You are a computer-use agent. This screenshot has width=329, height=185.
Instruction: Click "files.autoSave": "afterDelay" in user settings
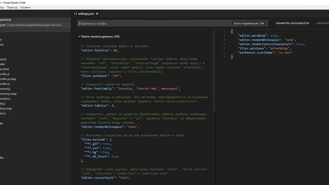click(x=265, y=48)
